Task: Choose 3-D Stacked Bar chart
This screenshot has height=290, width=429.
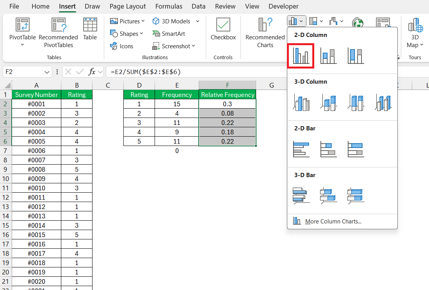Action: point(328,196)
